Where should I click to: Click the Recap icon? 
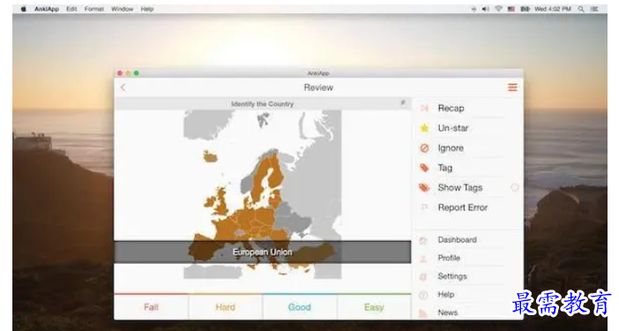[424, 109]
